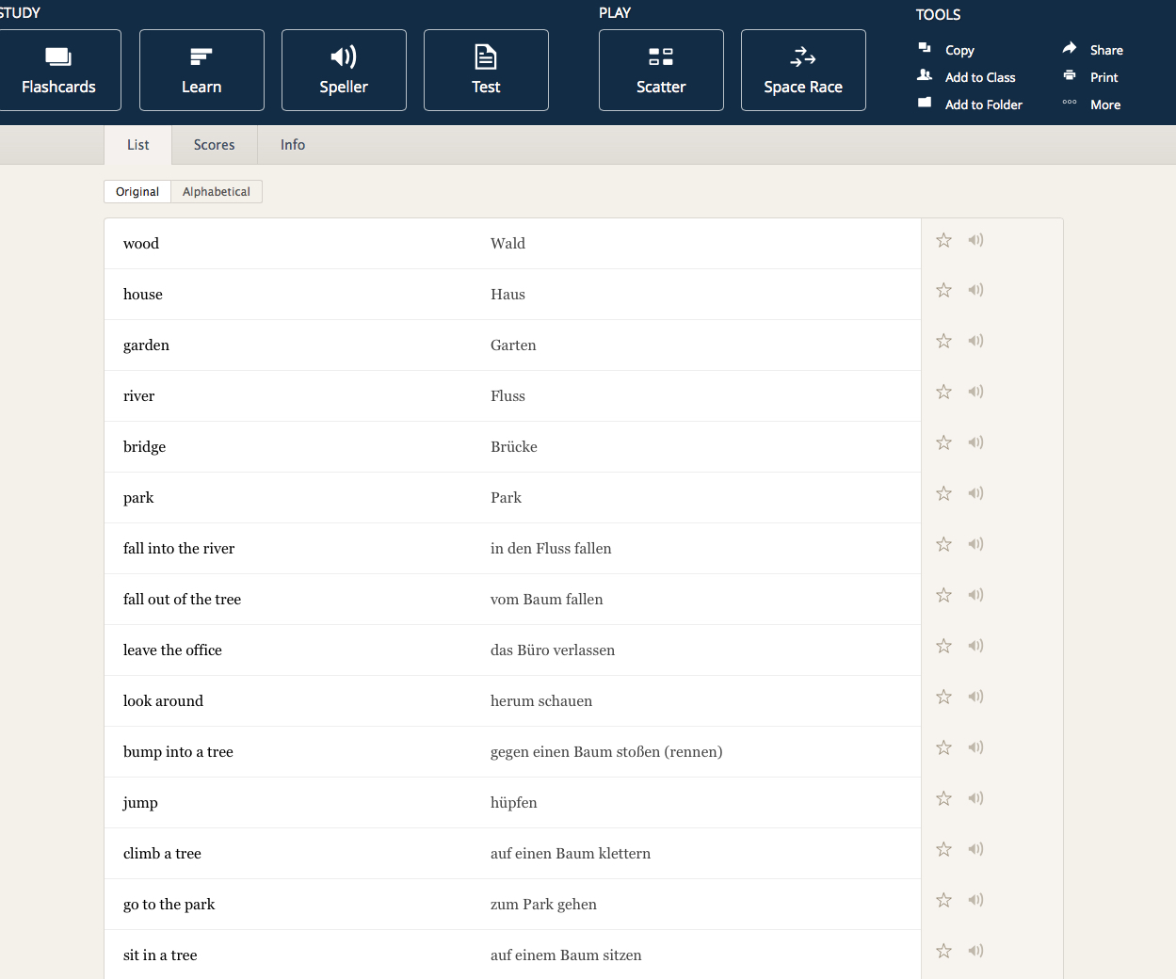The image size is (1176, 979).
Task: Toggle star for 'fall out of the tree'
Action: [943, 595]
